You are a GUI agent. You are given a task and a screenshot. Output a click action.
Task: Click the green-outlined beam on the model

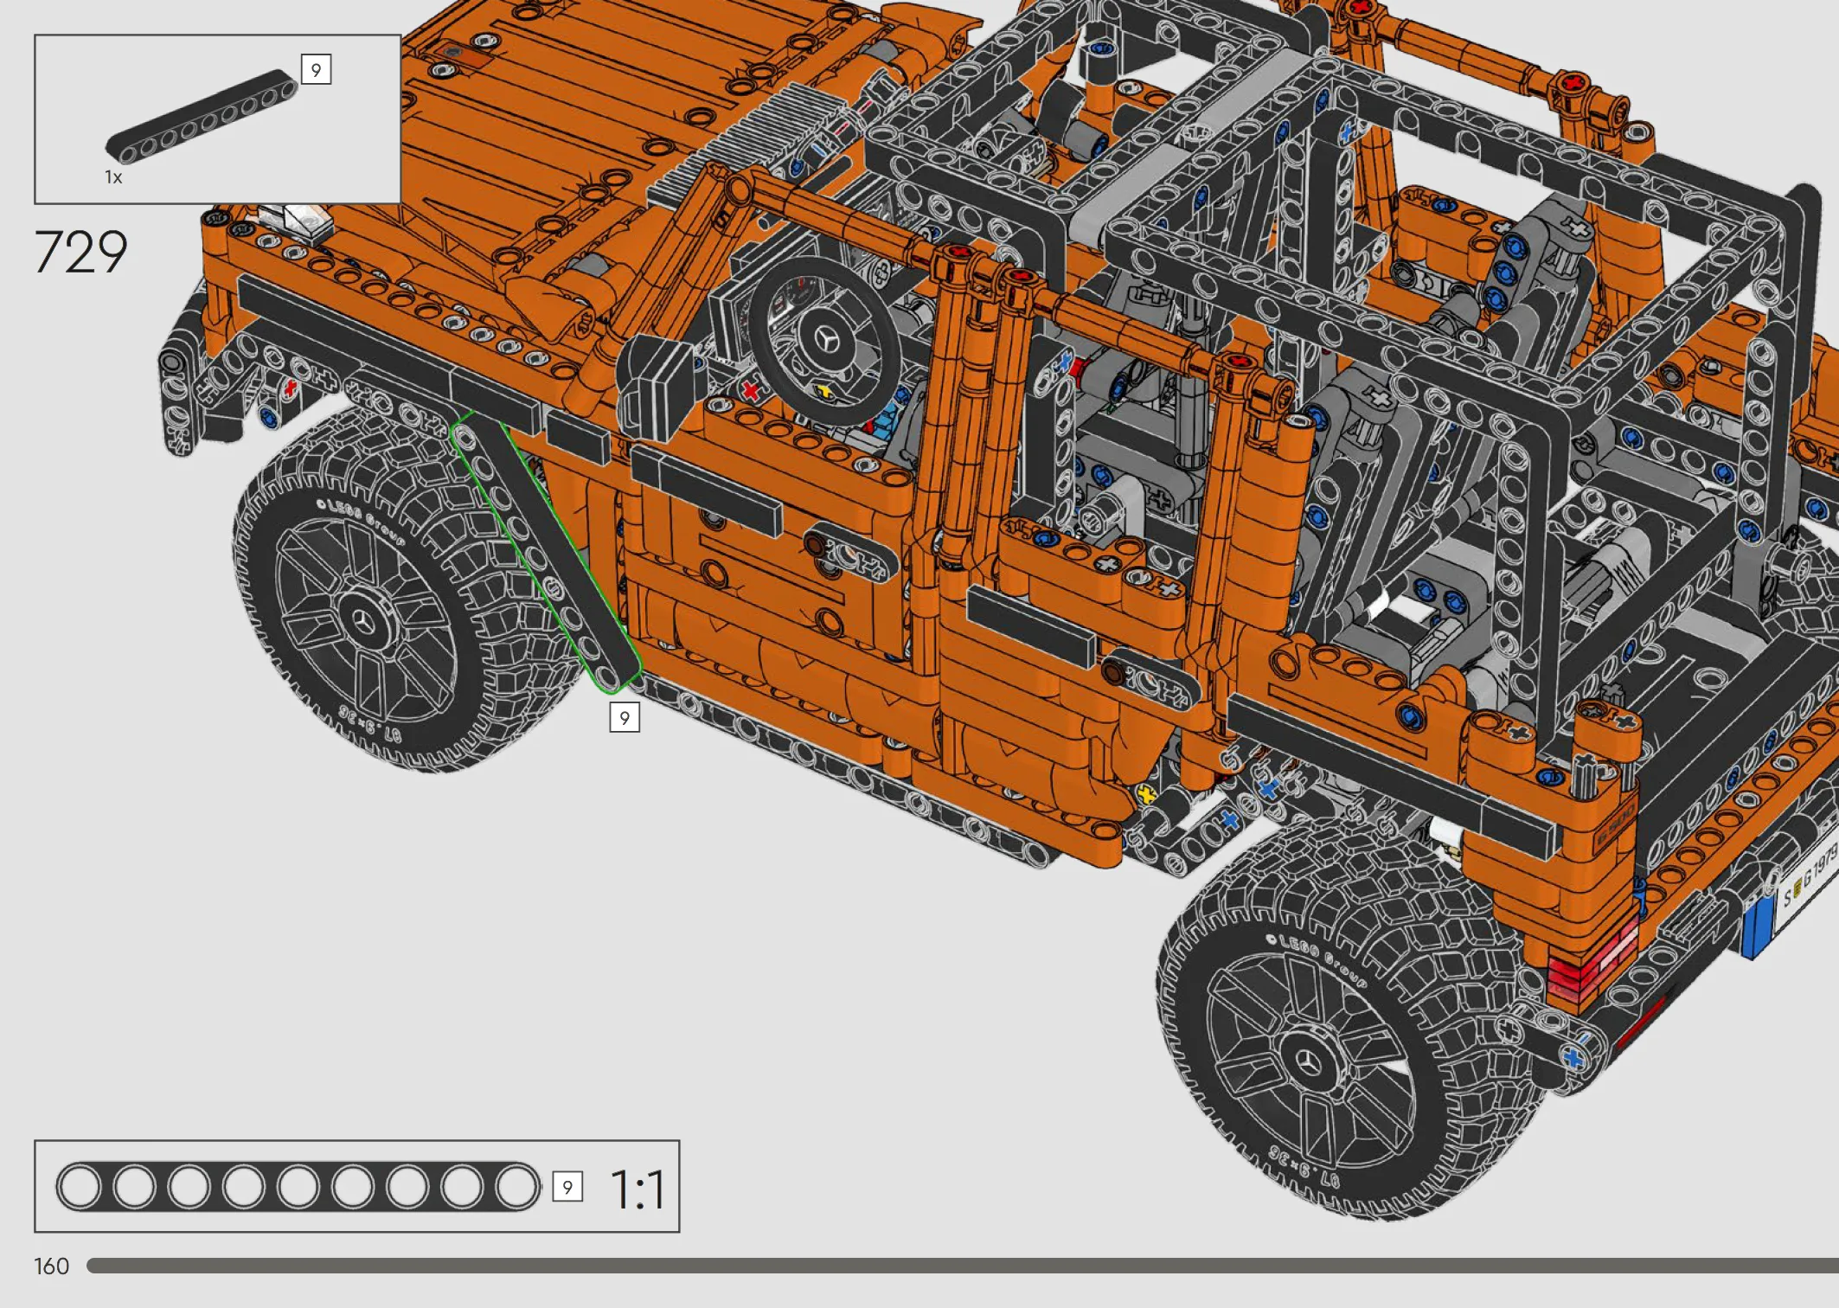pyautogui.click(x=546, y=553)
